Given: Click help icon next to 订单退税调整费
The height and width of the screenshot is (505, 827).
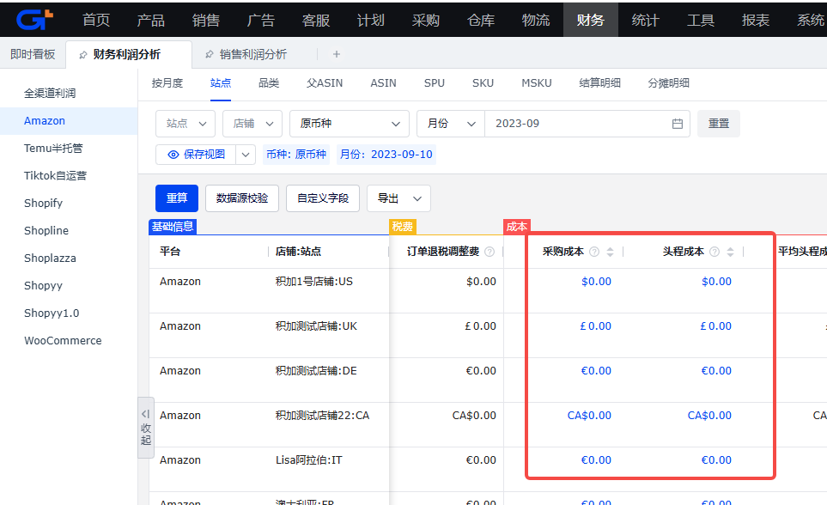Looking at the screenshot, I should point(490,252).
